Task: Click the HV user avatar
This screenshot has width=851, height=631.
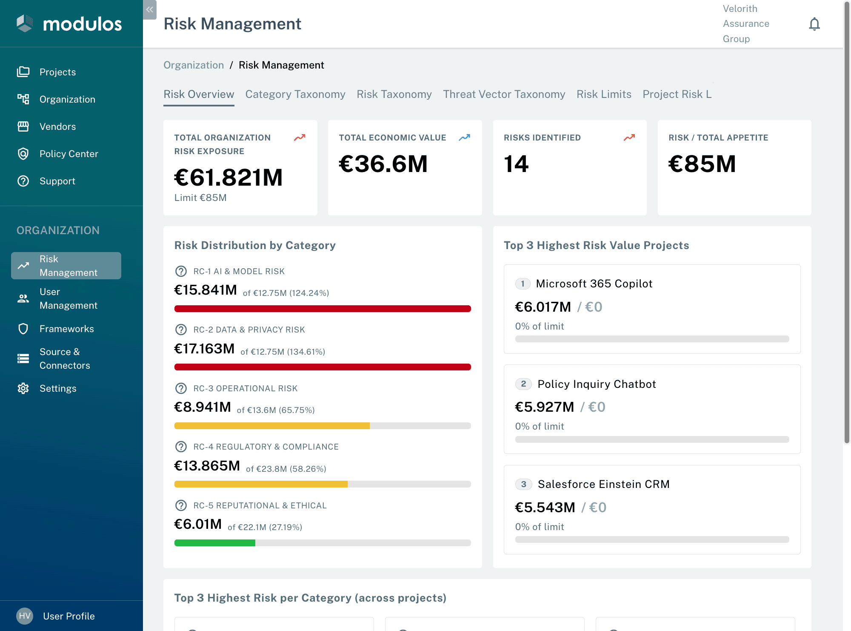Action: [25, 616]
